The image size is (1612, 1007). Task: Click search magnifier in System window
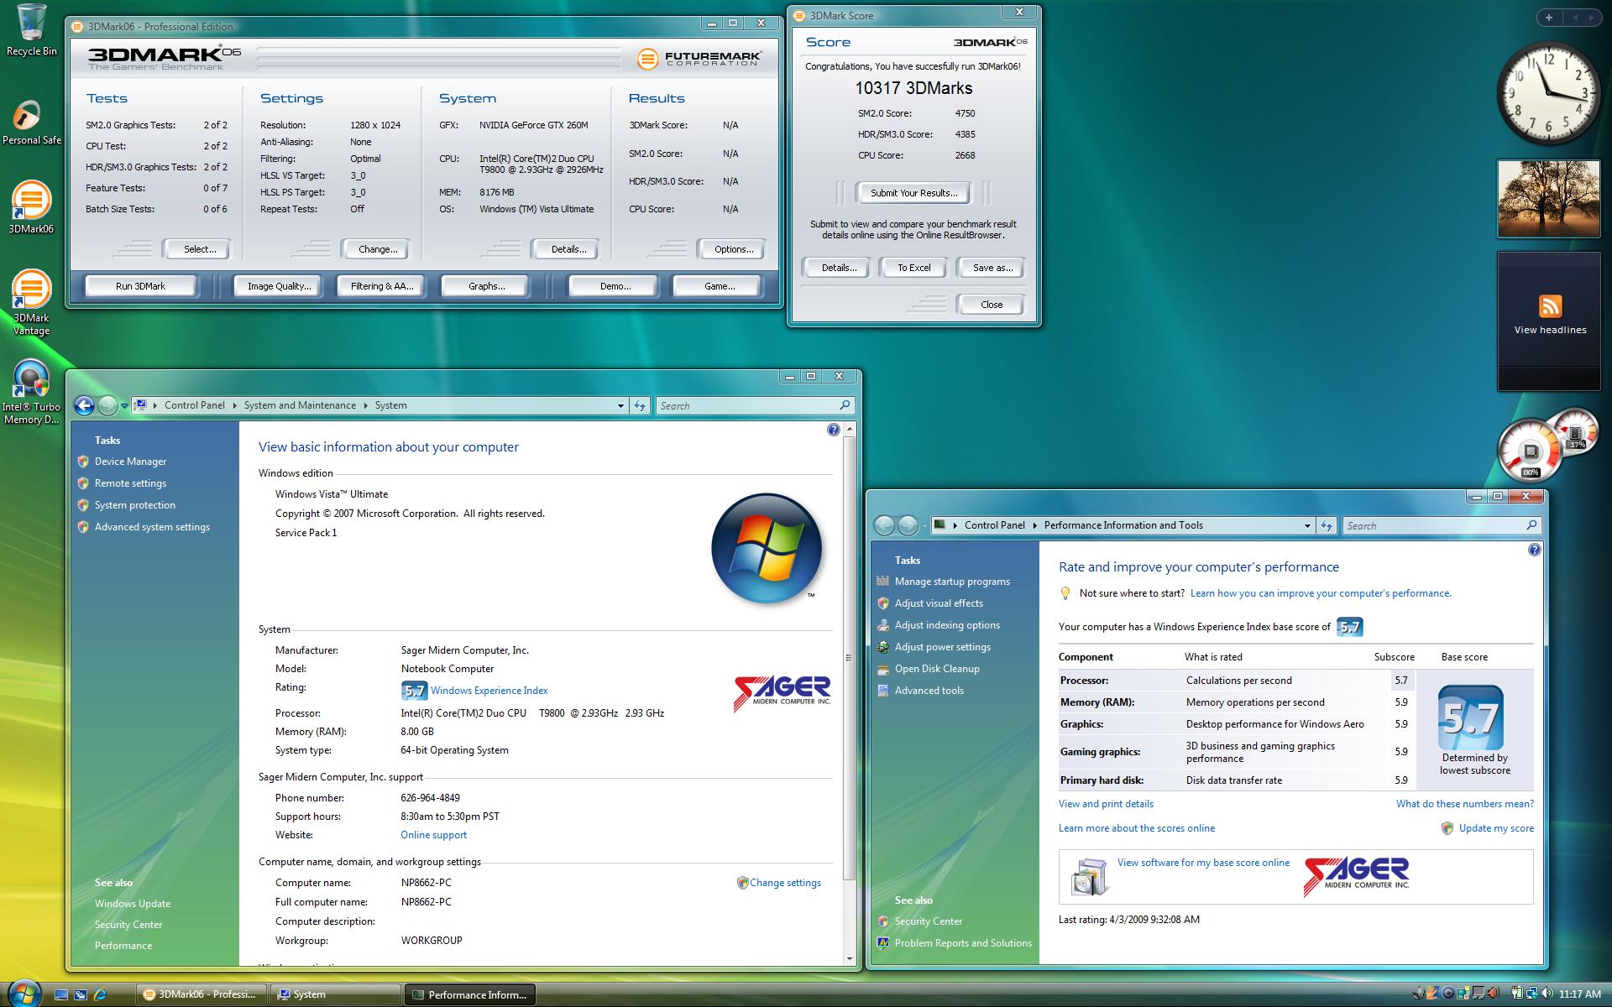click(x=845, y=405)
